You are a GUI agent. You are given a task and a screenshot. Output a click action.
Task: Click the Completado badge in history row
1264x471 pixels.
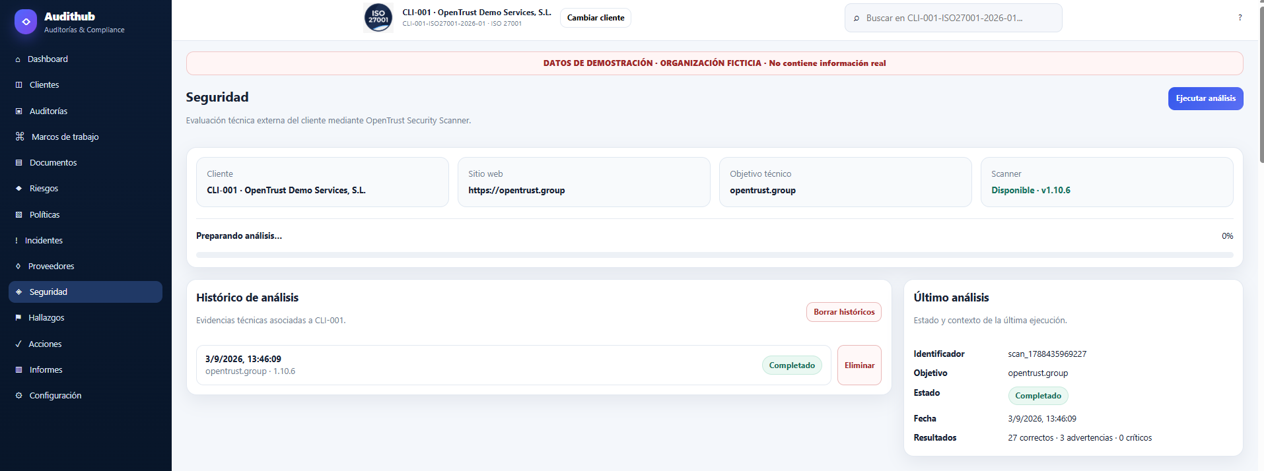coord(792,365)
